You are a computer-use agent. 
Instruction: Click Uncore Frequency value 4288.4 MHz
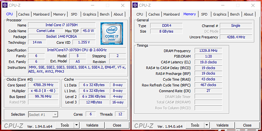(236, 37)
